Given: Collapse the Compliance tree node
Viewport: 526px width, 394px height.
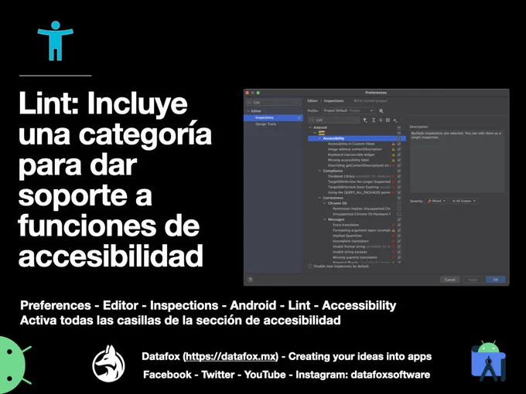Looking at the screenshot, I should tap(319, 171).
